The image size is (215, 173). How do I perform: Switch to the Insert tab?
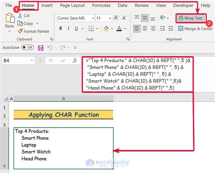pos(47,5)
